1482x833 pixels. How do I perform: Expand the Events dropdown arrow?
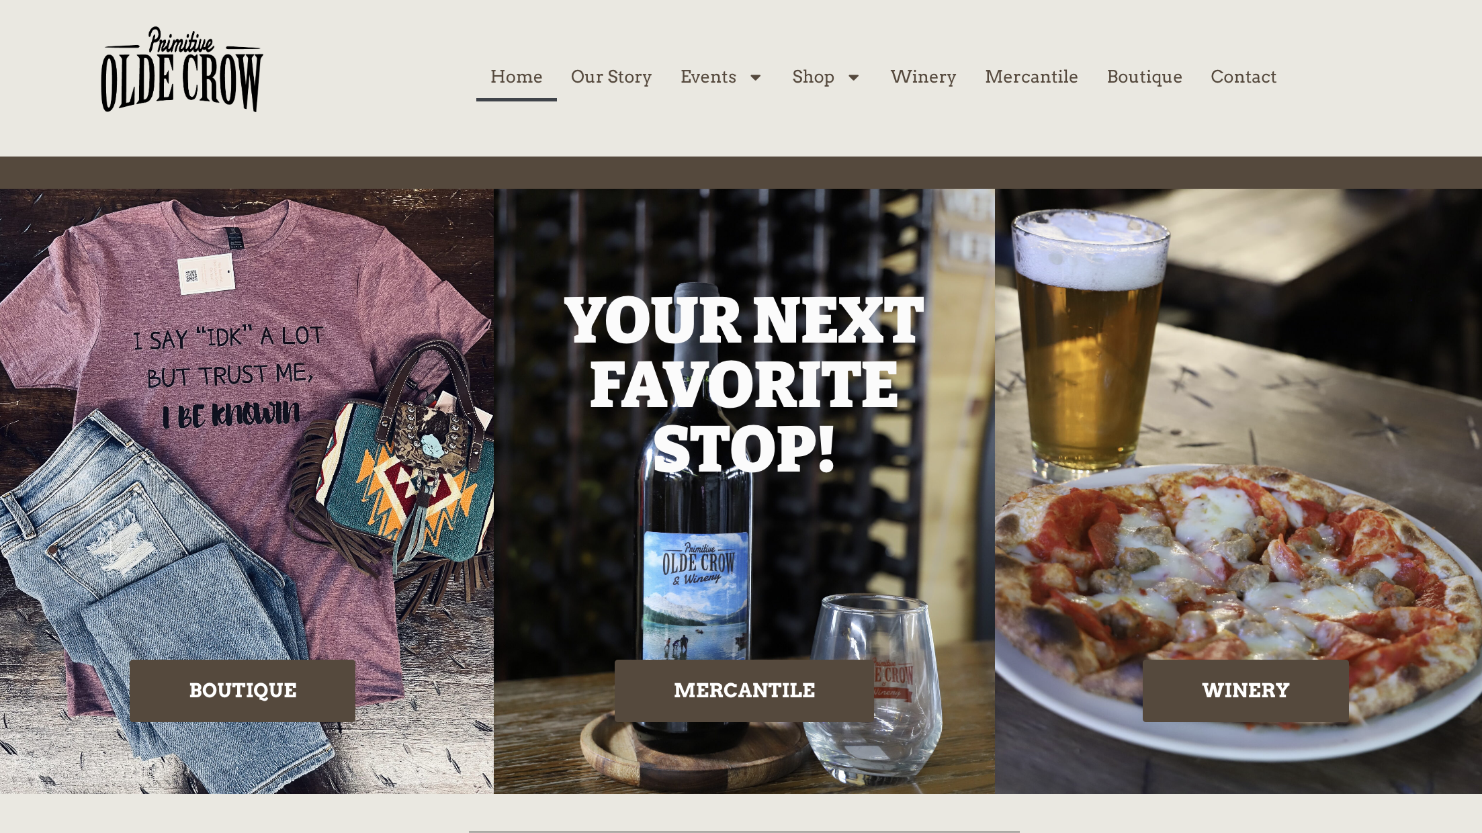pos(756,78)
